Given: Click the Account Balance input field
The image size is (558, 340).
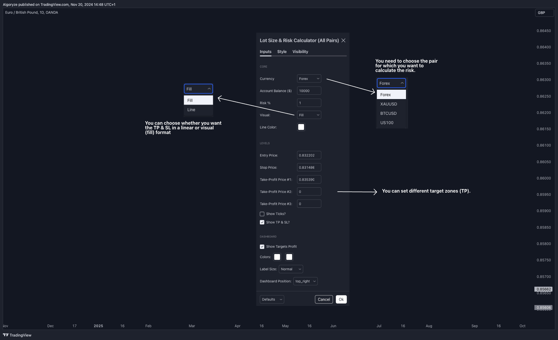Looking at the screenshot, I should (309, 91).
